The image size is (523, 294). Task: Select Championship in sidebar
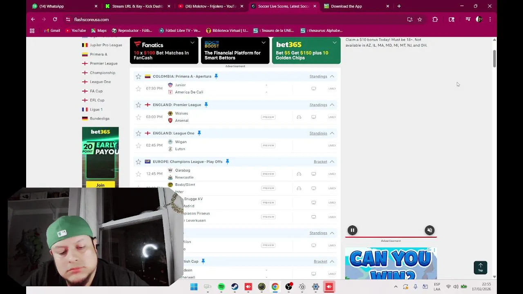[x=98, y=73]
